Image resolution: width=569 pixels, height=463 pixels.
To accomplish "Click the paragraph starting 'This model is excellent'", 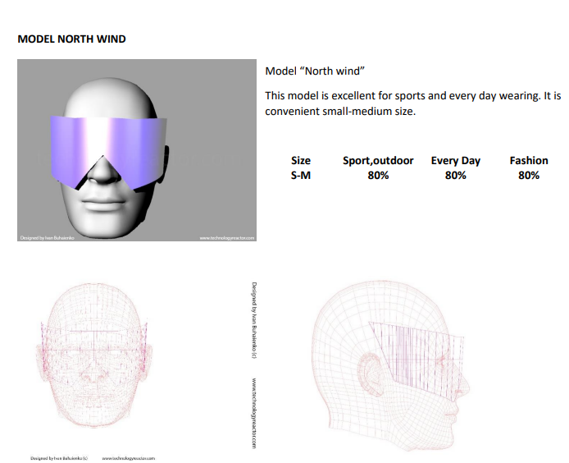I will pyautogui.click(x=413, y=103).
